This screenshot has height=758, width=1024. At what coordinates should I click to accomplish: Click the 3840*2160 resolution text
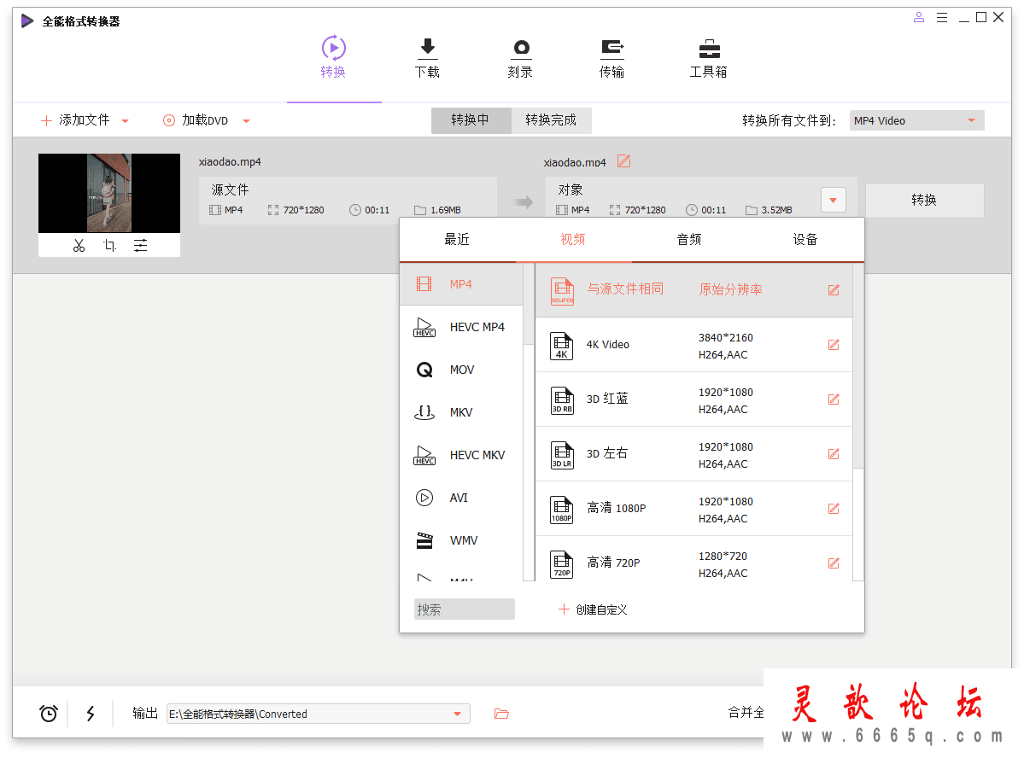point(726,337)
